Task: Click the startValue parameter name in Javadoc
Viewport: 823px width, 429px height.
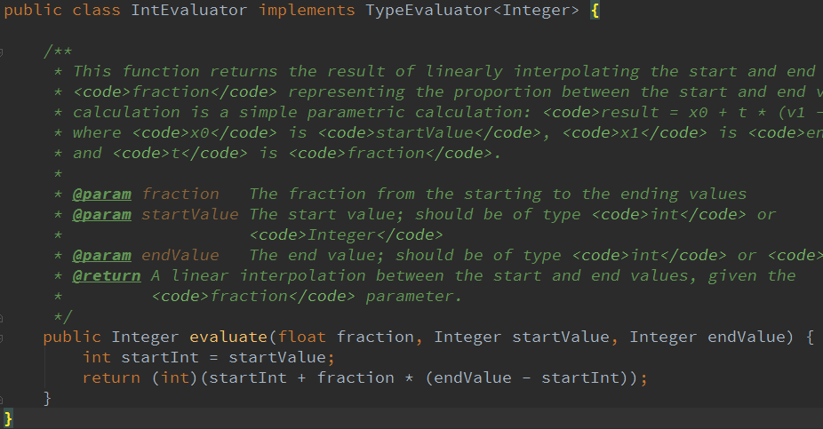Action: point(189,214)
